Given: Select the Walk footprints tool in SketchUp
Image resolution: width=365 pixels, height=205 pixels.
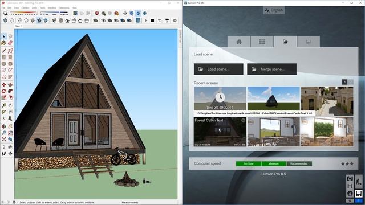Looking at the screenshot, I should pos(4,154).
